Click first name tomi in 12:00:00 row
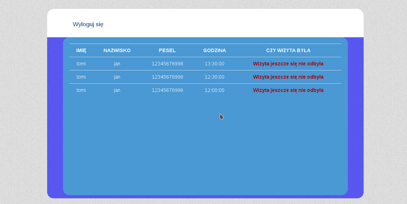Viewport: 407px width, 204px height. pyautogui.click(x=81, y=90)
